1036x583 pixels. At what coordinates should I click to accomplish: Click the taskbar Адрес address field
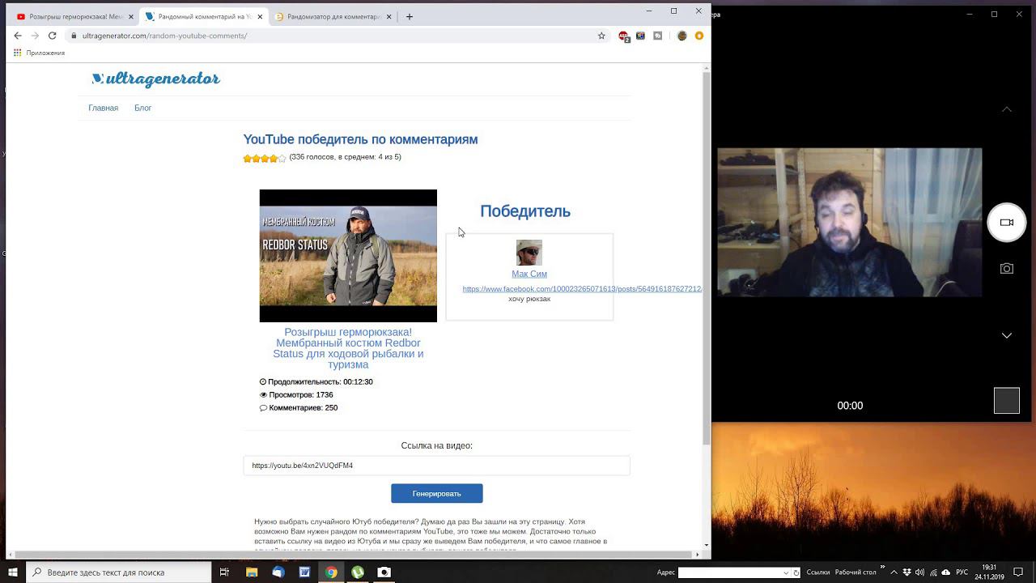pyautogui.click(x=729, y=572)
